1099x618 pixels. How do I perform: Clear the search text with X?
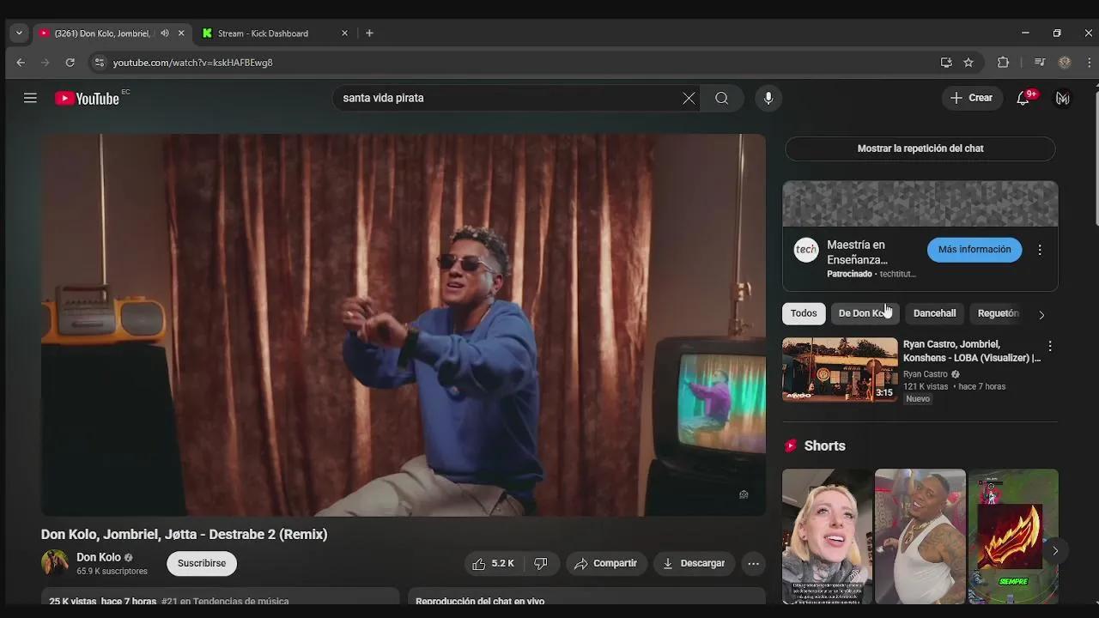(689, 98)
